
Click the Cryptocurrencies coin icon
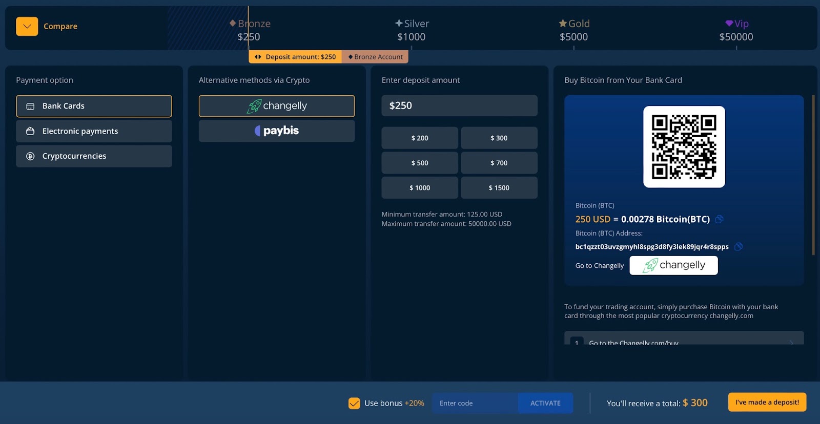click(x=30, y=156)
